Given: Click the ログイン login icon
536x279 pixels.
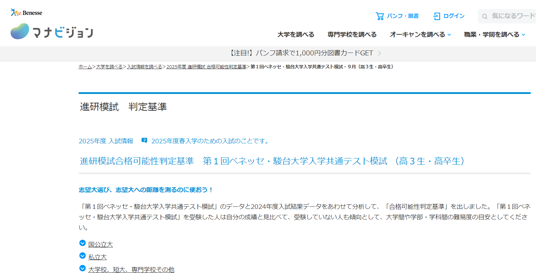Looking at the screenshot, I should [x=437, y=16].
